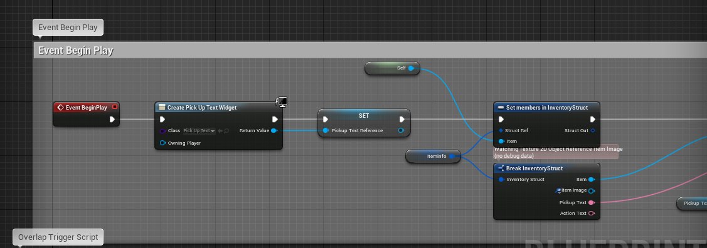This screenshot has width=707, height=248.
Task: Click the Item Image output pin
Action: click(592, 191)
